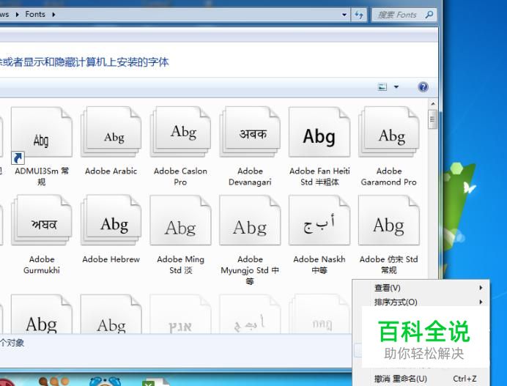Click the refresh button beside address bar
The height and width of the screenshot is (386, 507).
[359, 15]
